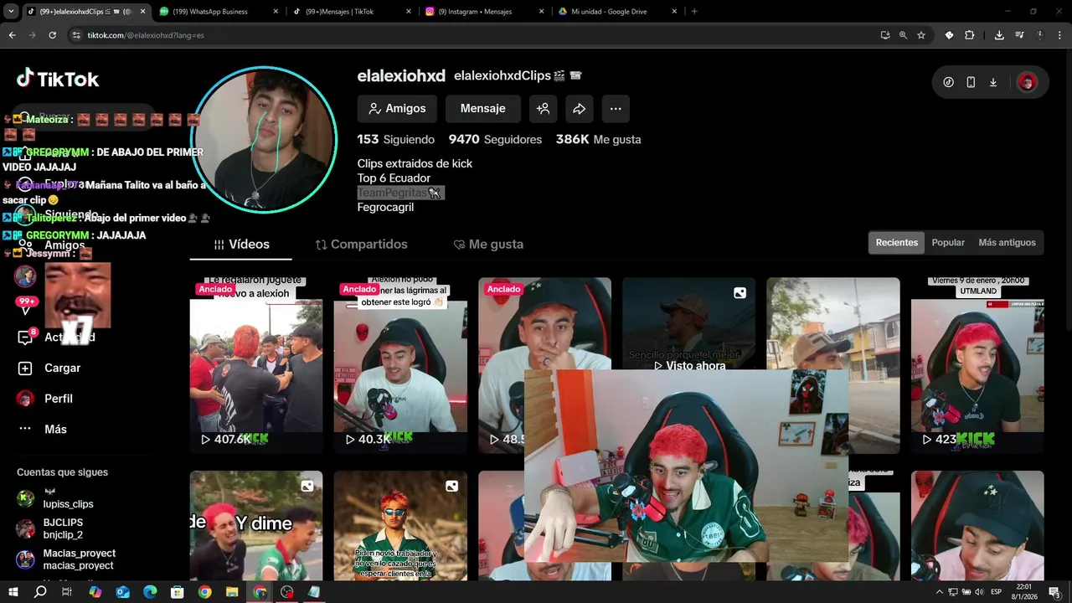Open Microsoft Store from taskbar
Screen dimensions: 1072x603
click(178, 592)
